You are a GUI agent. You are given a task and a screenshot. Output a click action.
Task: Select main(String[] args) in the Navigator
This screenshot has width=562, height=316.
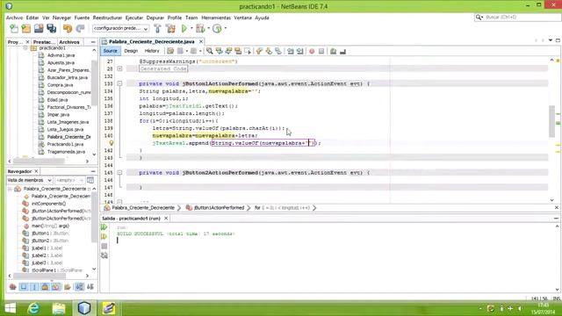click(x=50, y=226)
